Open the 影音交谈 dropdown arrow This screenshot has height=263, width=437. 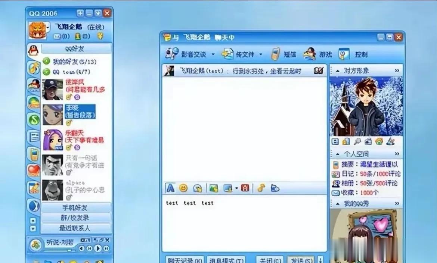point(213,54)
